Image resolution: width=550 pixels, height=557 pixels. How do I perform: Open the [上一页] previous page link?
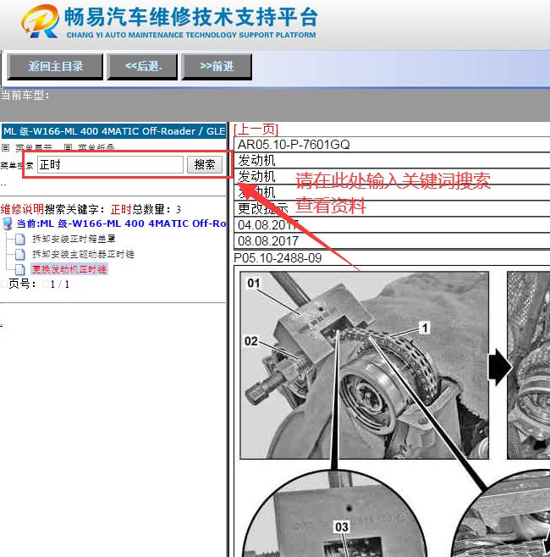[x=256, y=130]
